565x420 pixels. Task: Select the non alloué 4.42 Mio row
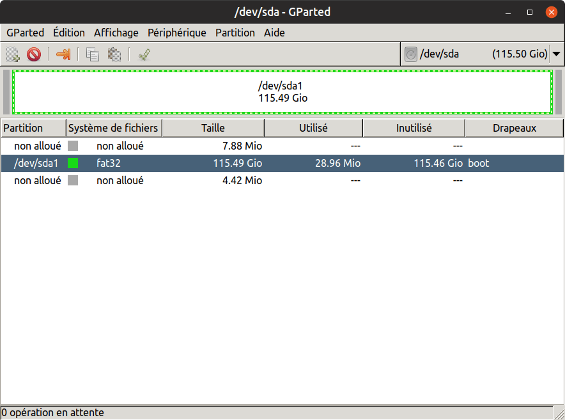(x=282, y=180)
